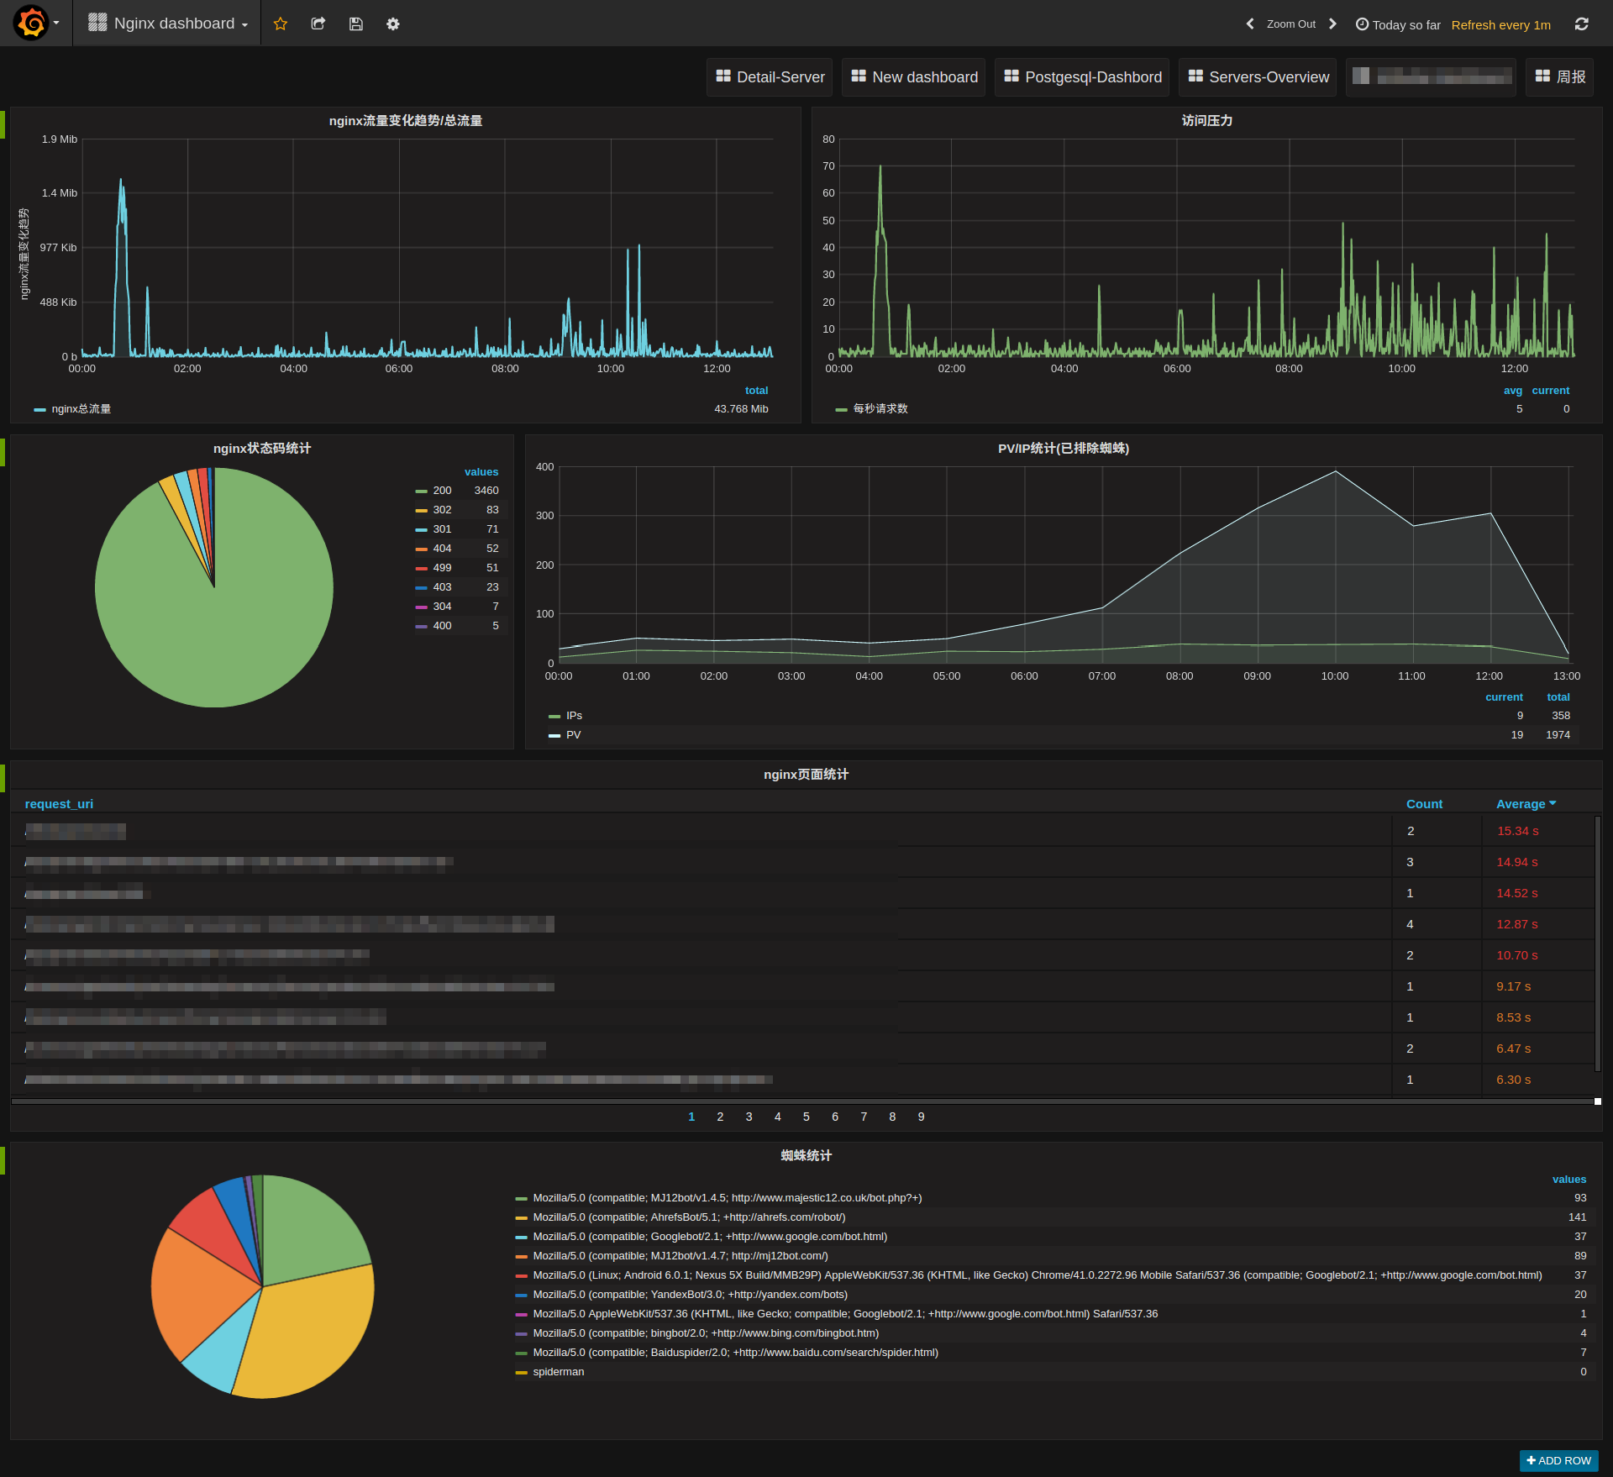Save dashboard using floppy disk icon
Viewport: 1613px width, 1477px height.
(355, 24)
